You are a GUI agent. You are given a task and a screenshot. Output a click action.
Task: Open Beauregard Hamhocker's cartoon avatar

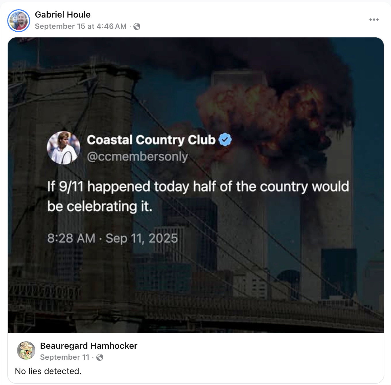point(26,351)
